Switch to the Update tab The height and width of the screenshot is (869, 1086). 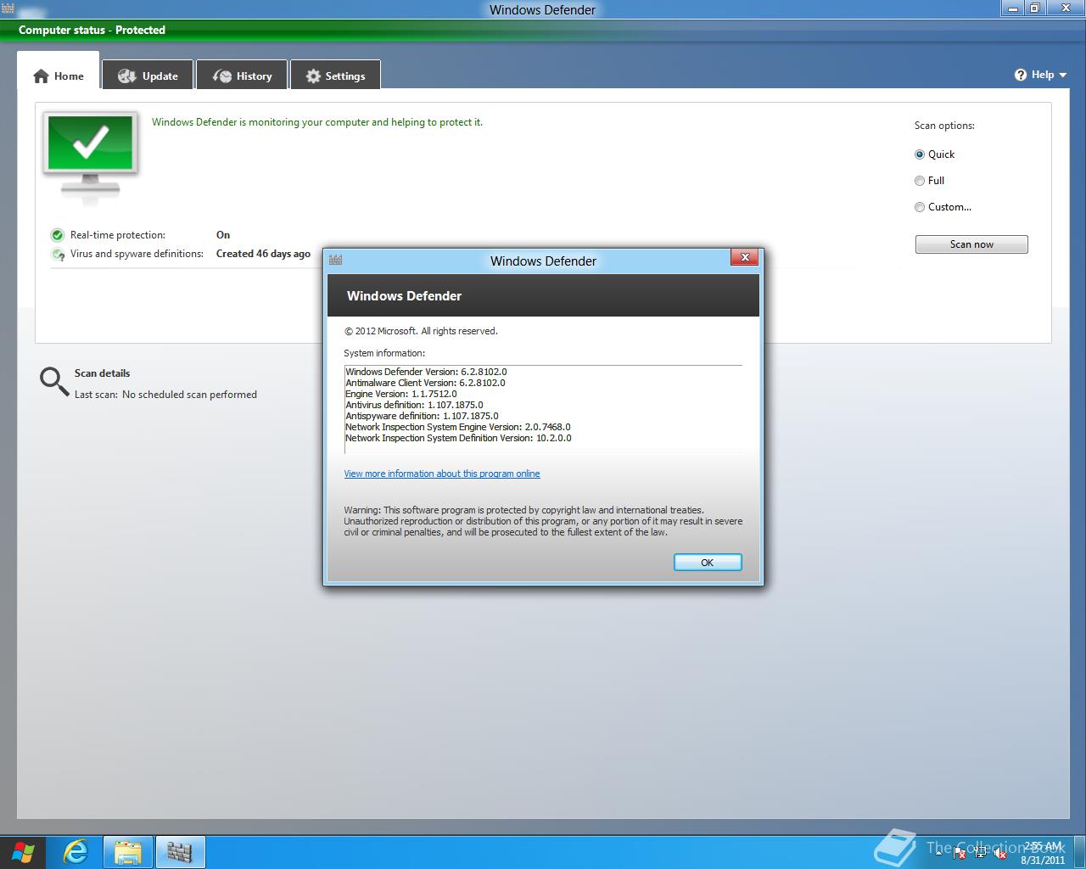click(148, 75)
